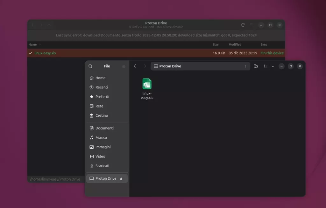This screenshot has height=208, width=326.
Task: Open the path bar three-dot menu
Action: pos(246,66)
